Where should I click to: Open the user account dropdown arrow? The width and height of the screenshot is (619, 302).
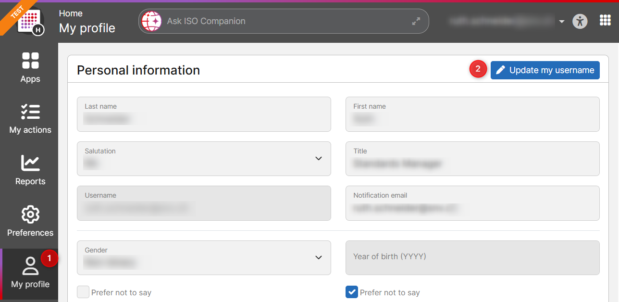click(561, 21)
